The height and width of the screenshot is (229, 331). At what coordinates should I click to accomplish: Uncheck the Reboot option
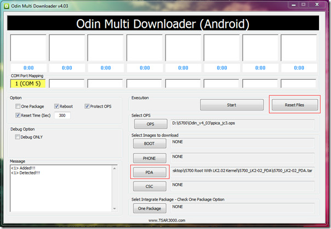(56, 106)
